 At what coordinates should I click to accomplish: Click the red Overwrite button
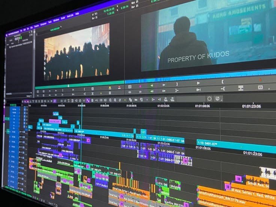pos(119,87)
